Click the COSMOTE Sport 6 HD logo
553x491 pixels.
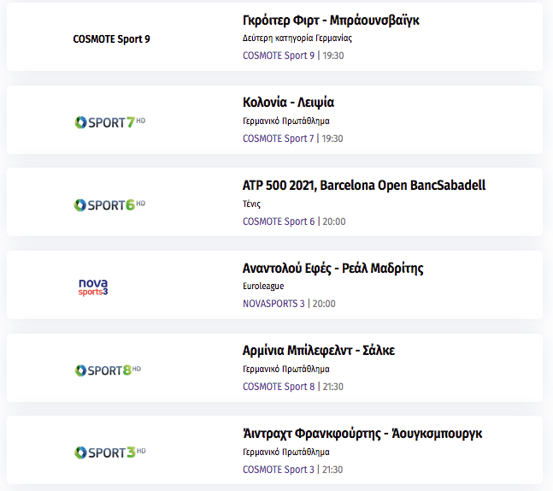point(109,204)
